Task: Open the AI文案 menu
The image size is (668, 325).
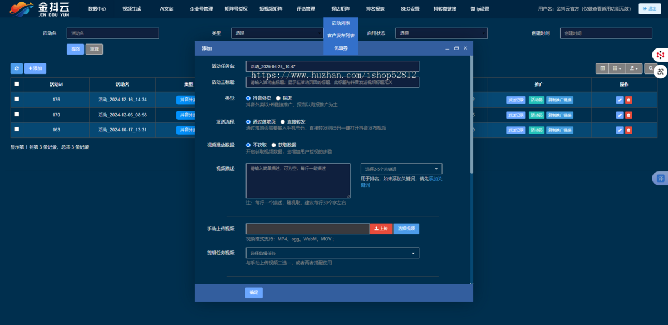Action: point(166,9)
